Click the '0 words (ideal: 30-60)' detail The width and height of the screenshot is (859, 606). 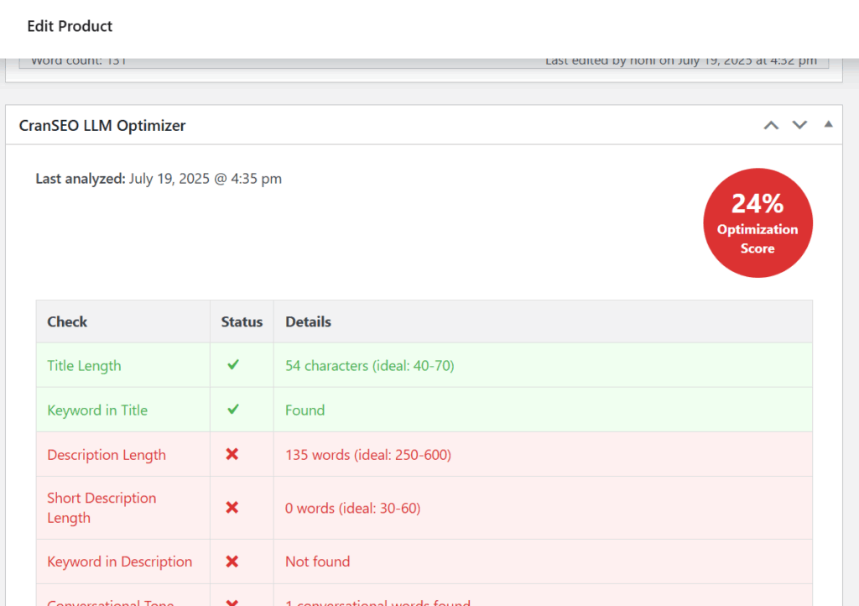click(352, 508)
